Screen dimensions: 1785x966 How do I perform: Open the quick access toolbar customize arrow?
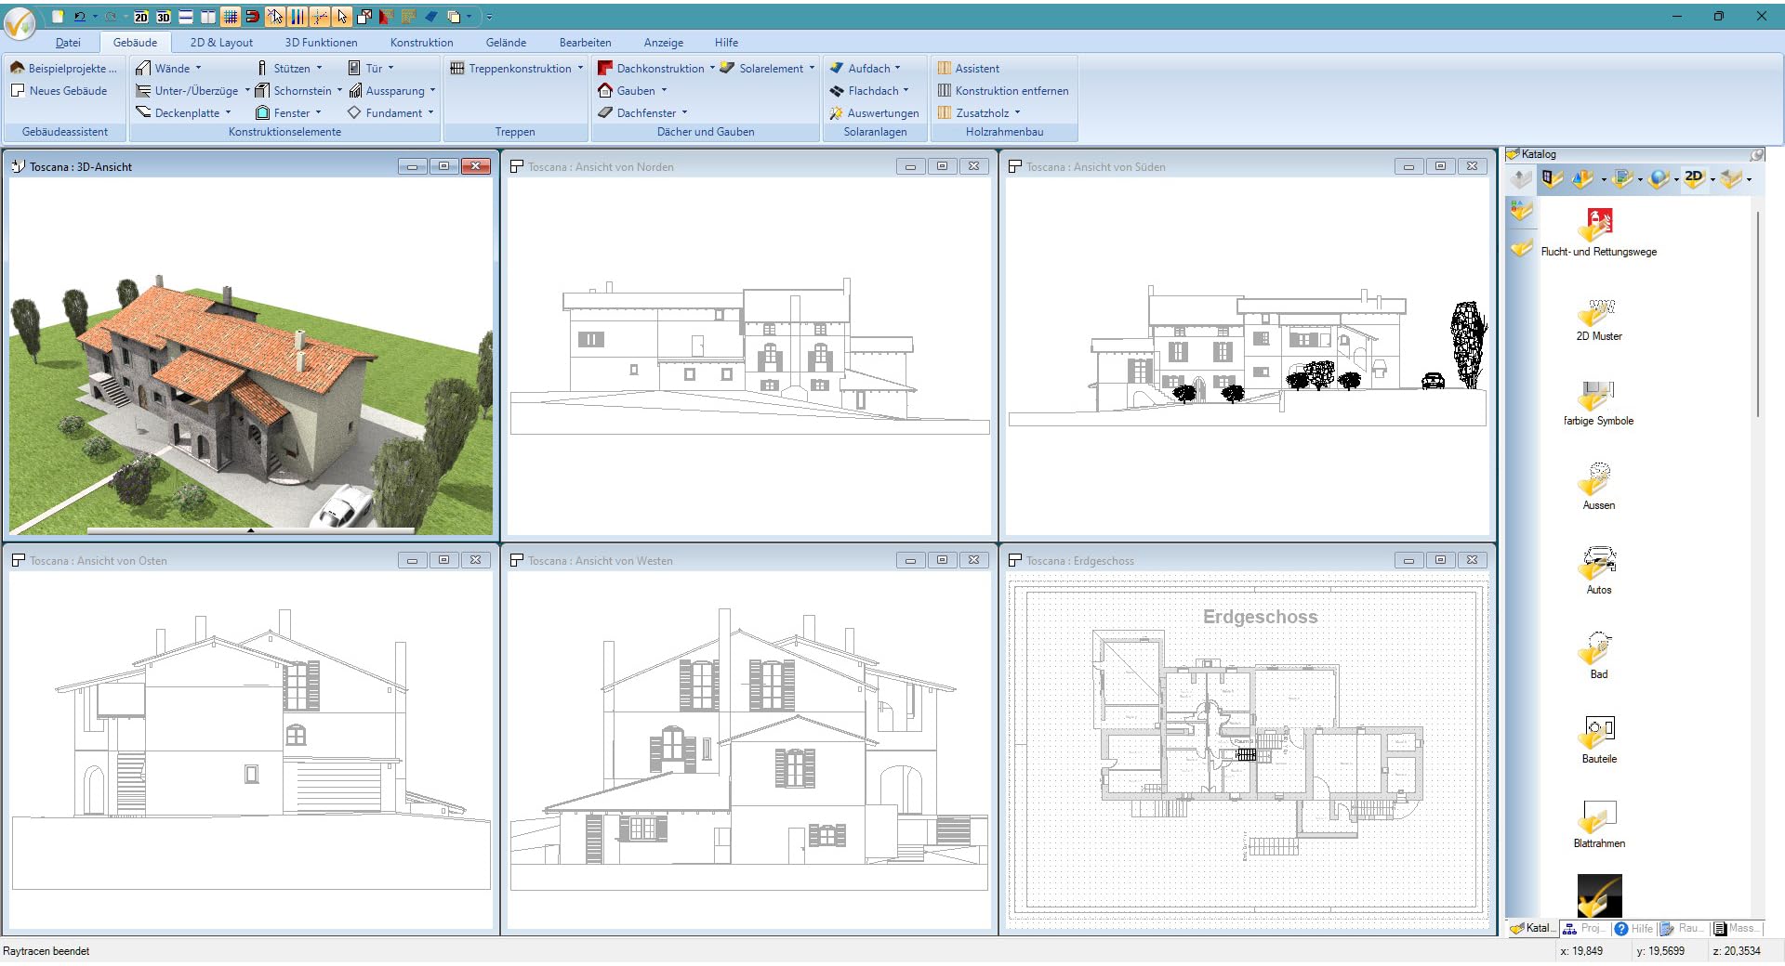pyautogui.click(x=489, y=17)
